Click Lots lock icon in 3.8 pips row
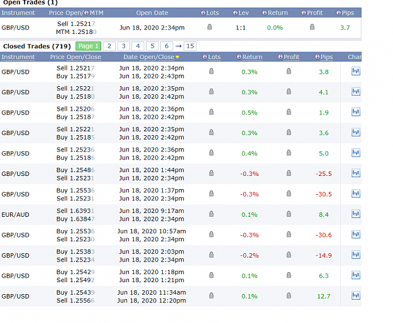 click(211, 72)
